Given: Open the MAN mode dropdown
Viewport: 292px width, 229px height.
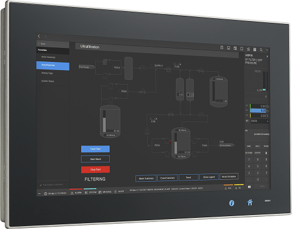Looking at the screenshot, I should tap(260, 121).
